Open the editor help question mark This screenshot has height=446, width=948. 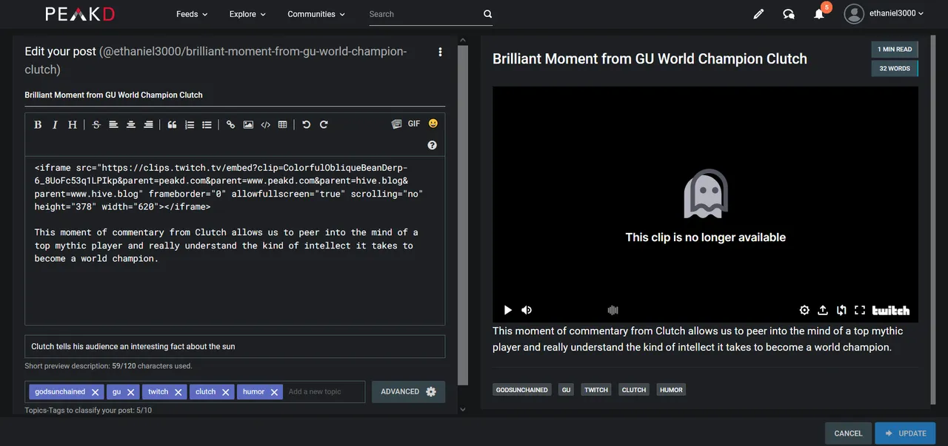[x=433, y=146]
